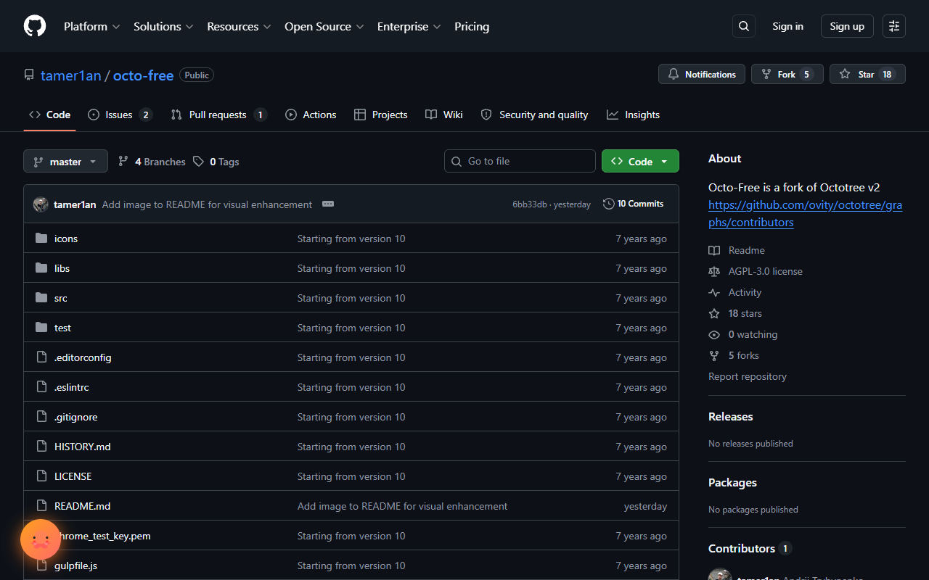Click file icon beside gulpfile.js

point(41,565)
